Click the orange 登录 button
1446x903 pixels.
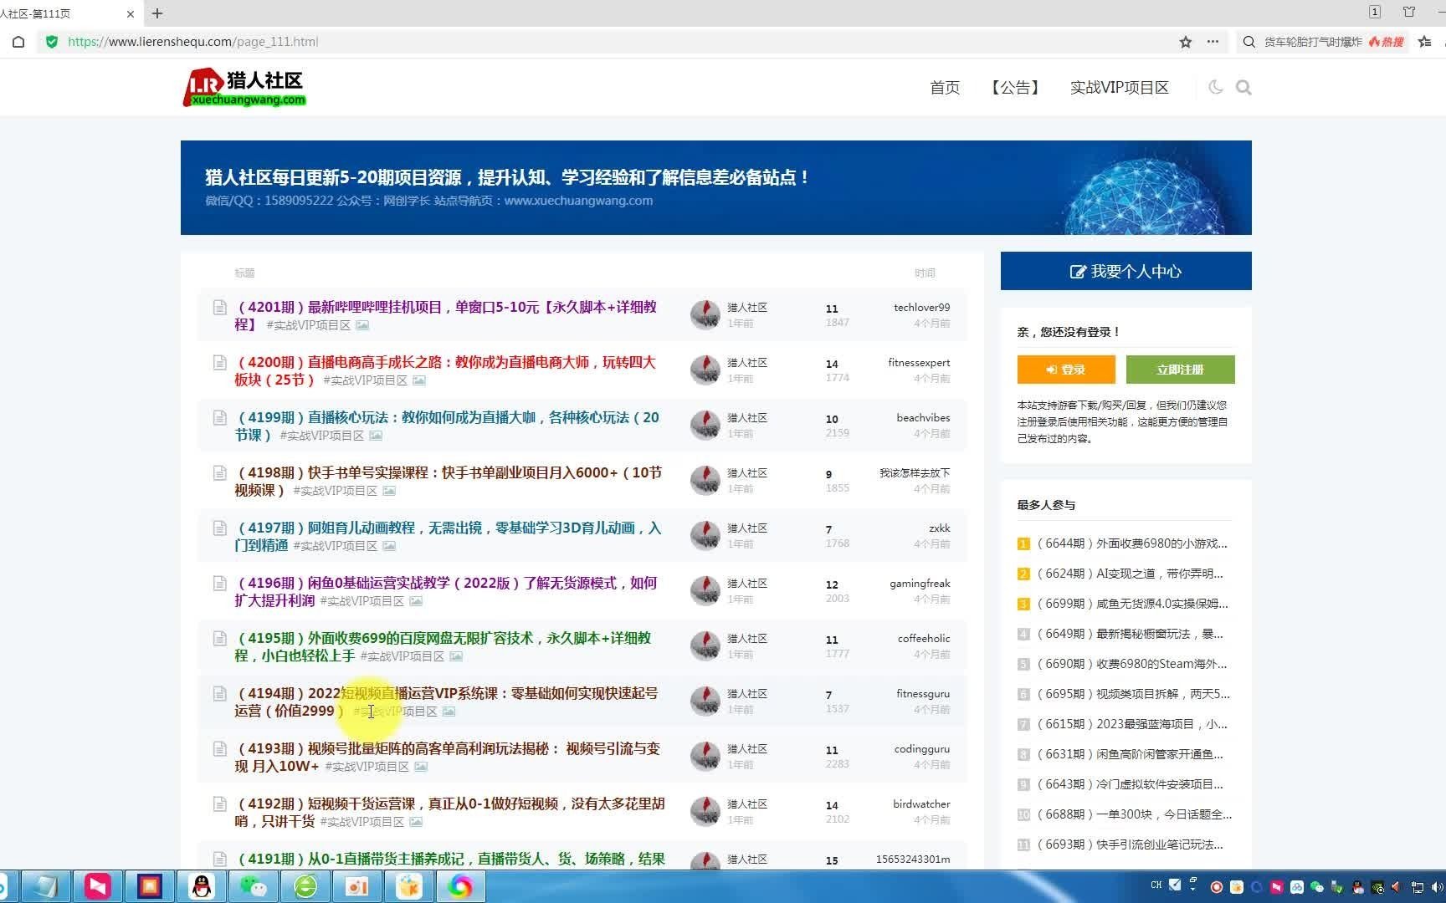click(1066, 370)
